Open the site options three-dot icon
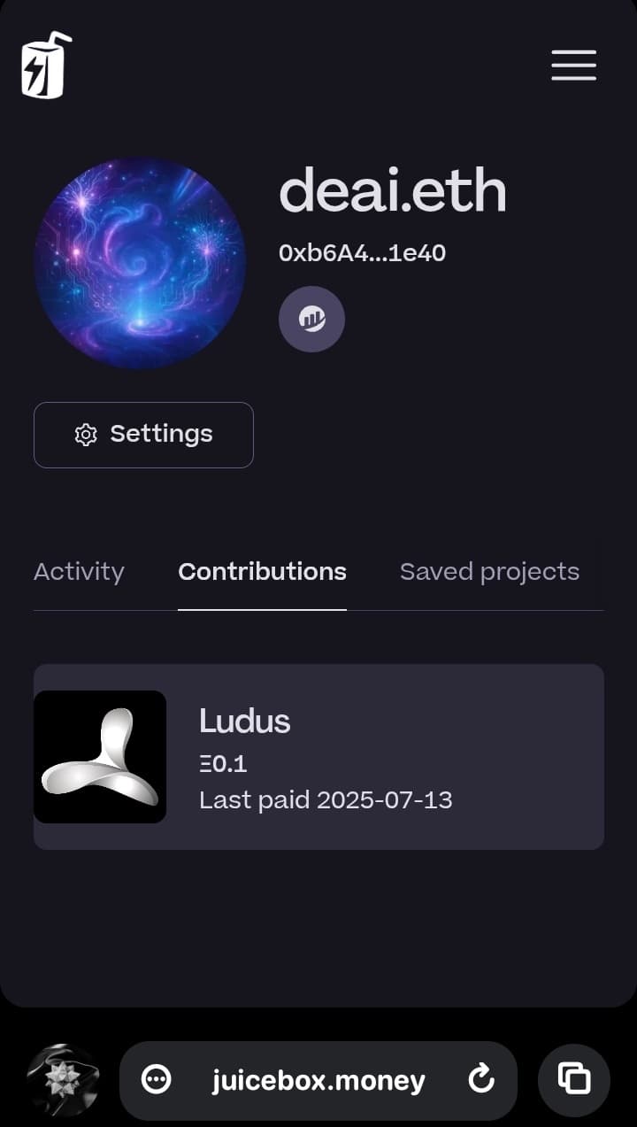Viewport: 637px width, 1127px height. click(x=157, y=1079)
